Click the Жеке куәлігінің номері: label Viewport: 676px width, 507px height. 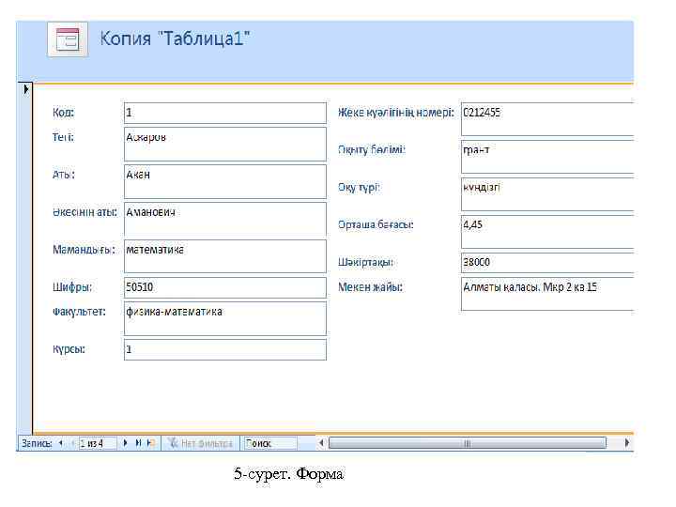tap(396, 113)
